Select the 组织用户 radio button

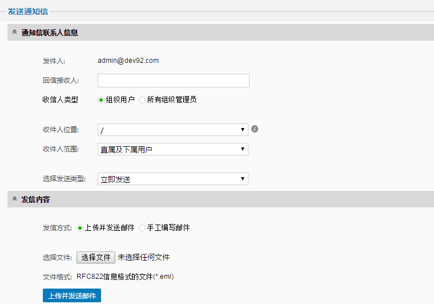coord(101,100)
